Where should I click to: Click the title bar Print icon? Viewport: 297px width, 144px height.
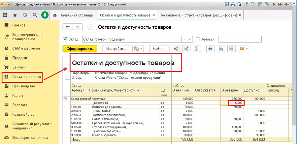coord(233,4)
